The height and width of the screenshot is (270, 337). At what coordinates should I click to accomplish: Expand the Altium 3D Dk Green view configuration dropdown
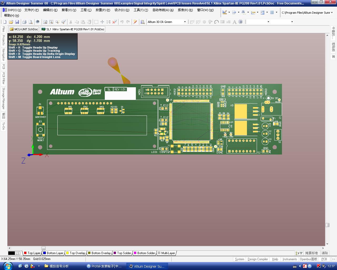pyautogui.click(x=185, y=22)
